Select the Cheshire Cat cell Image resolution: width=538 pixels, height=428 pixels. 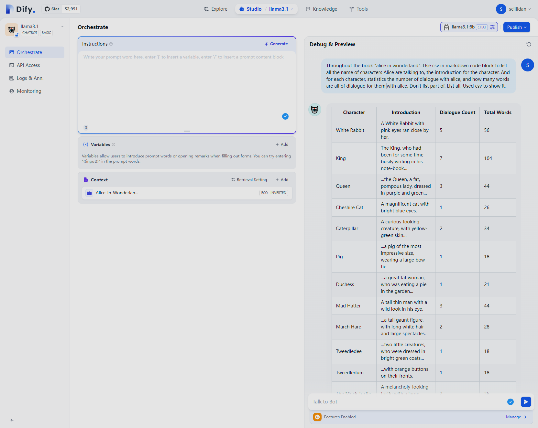coord(354,208)
